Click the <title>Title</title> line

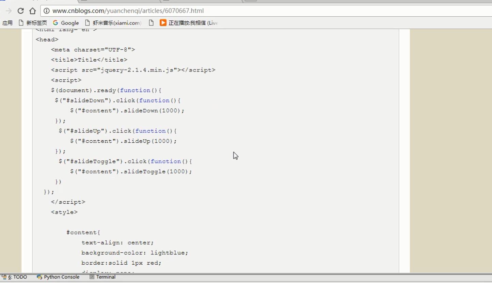89,60
